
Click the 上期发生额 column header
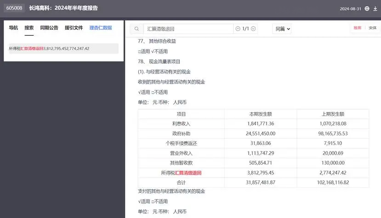pyautogui.click(x=333, y=114)
